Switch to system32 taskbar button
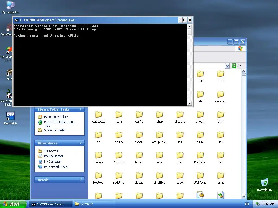 (94, 204)
